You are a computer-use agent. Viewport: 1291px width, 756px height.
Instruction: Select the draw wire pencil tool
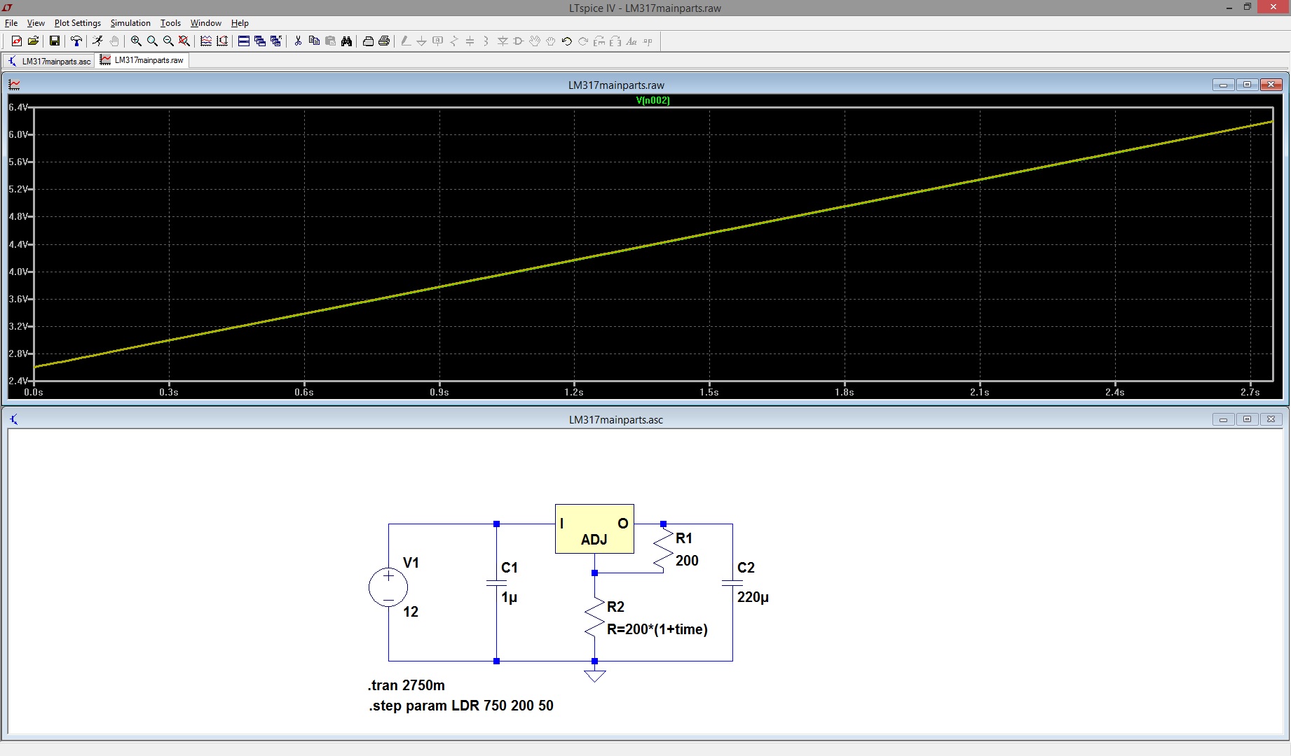point(406,41)
